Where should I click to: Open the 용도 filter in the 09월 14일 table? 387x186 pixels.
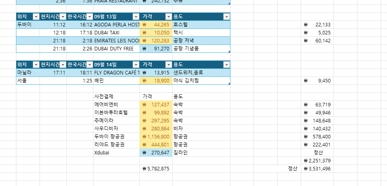click(x=226, y=65)
